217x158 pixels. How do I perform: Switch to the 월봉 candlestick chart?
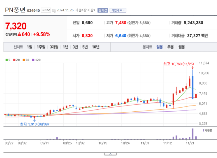click(182, 47)
